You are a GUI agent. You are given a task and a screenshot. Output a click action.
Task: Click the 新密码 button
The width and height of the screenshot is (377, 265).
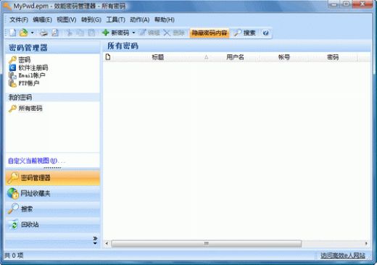click(115, 33)
